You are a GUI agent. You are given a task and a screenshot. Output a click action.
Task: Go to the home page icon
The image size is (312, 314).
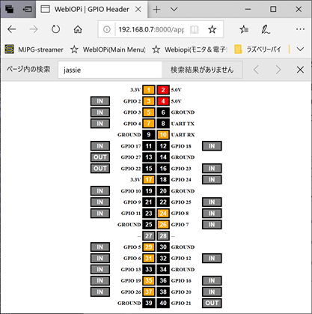(78, 29)
